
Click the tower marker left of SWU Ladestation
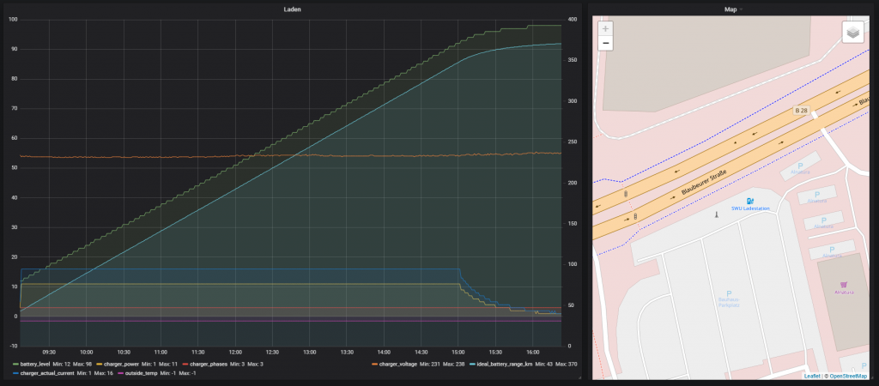715,213
